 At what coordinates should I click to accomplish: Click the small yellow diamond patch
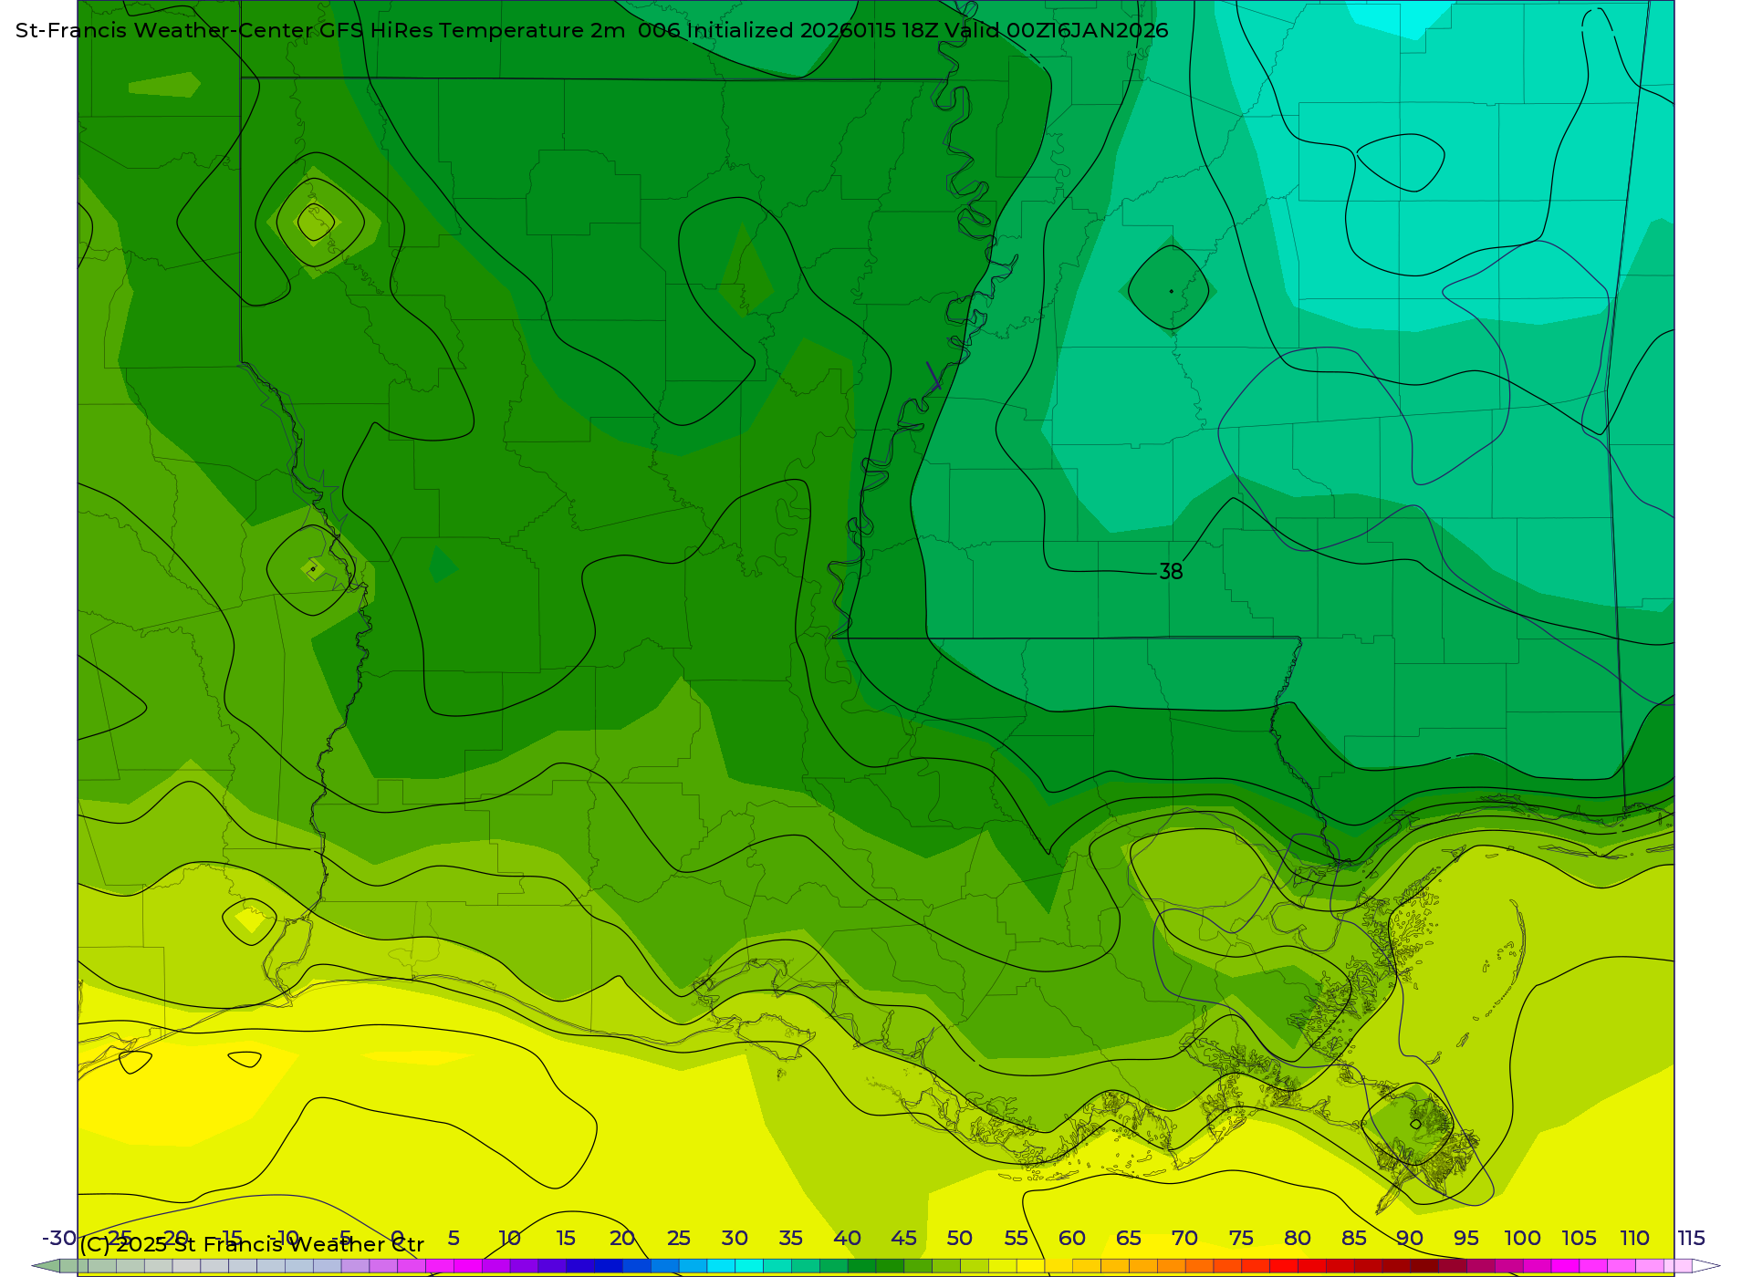[x=250, y=919]
